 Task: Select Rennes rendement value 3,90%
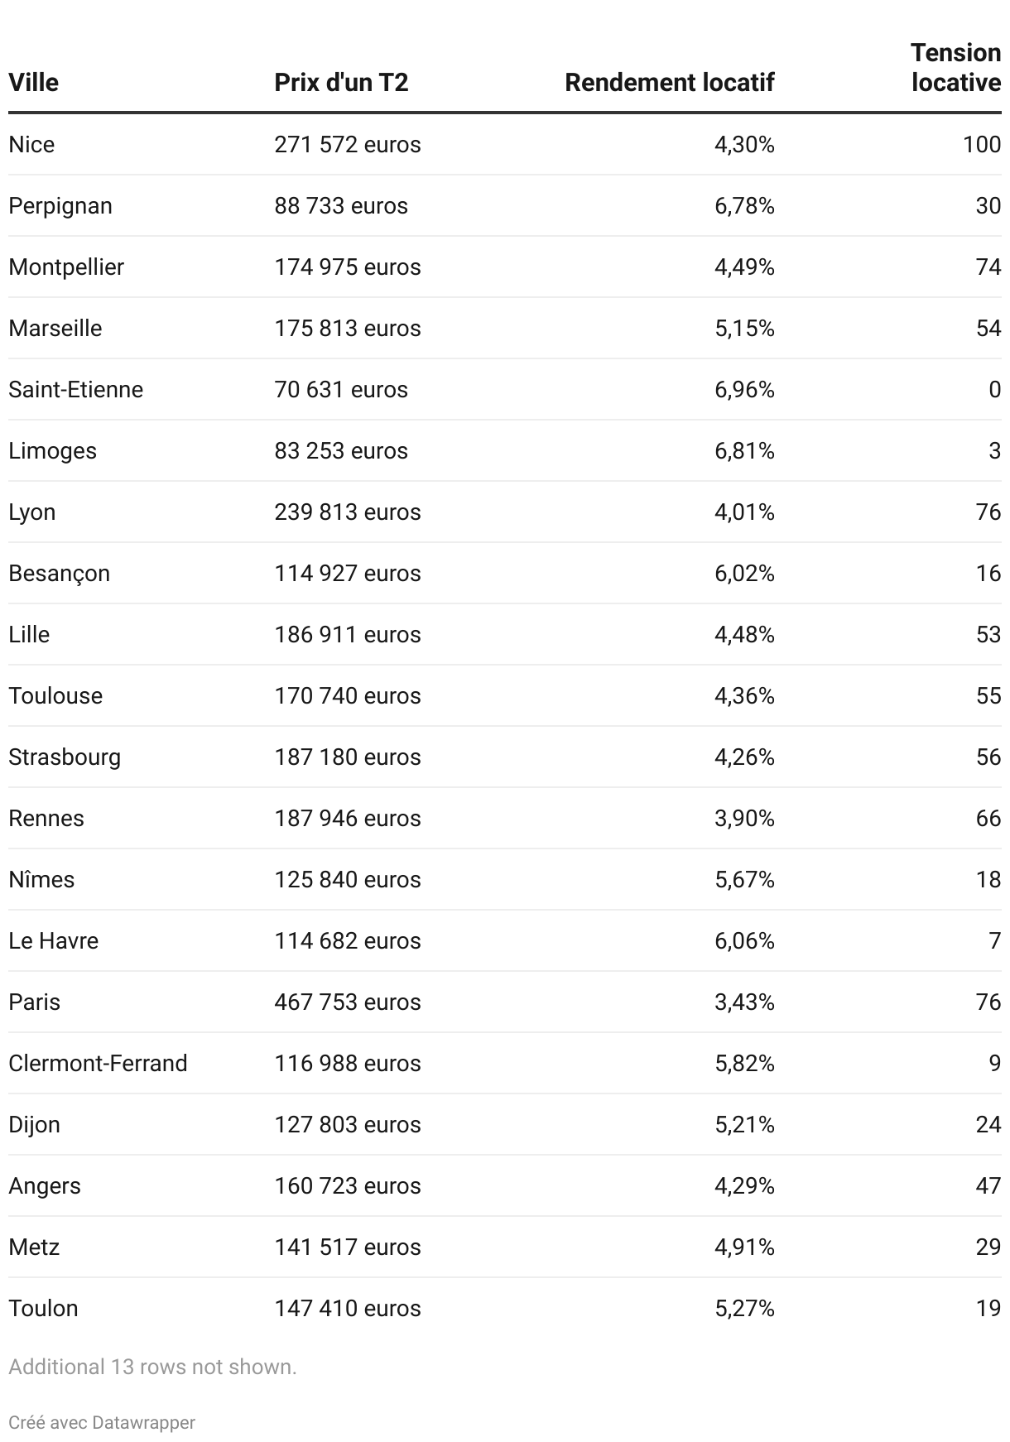[x=744, y=818]
